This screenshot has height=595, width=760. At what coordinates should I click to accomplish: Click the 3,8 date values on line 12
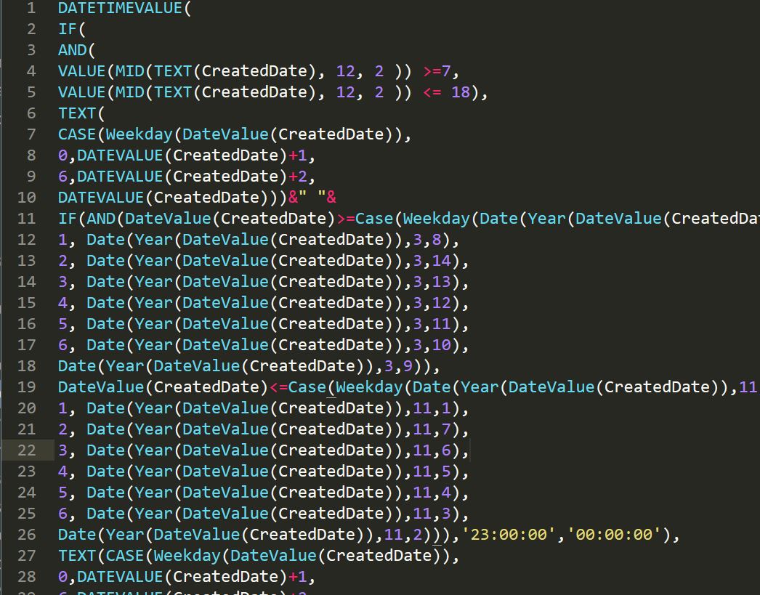[x=427, y=240]
